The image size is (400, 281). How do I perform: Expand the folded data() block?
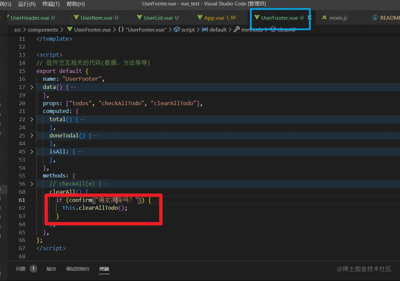[32, 87]
